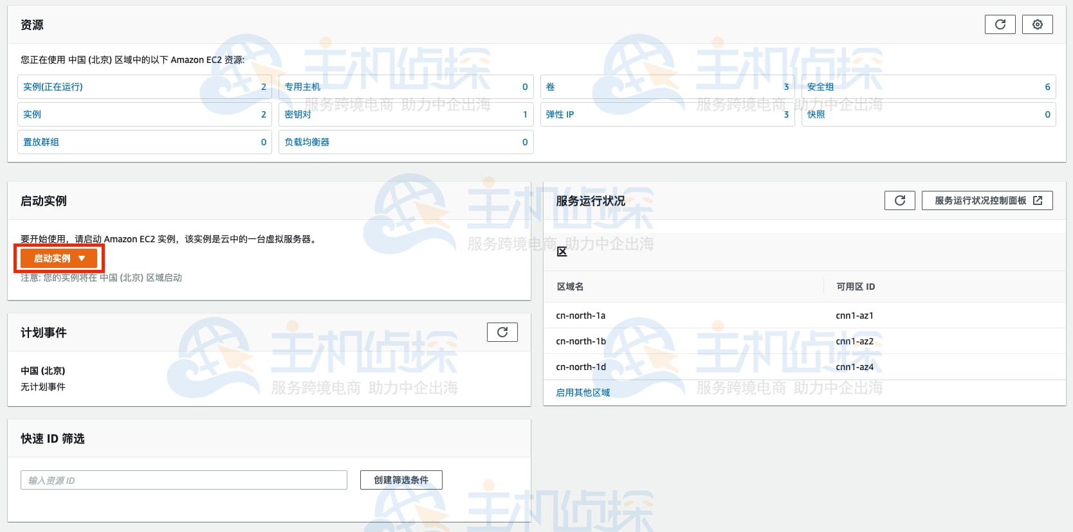Open the 实例(正在运行) resource link

pyautogui.click(x=53, y=87)
